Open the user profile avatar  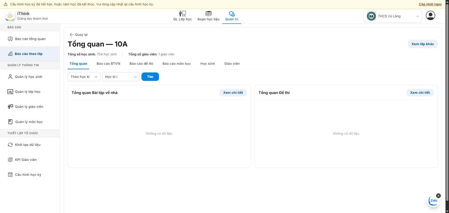[430, 15]
